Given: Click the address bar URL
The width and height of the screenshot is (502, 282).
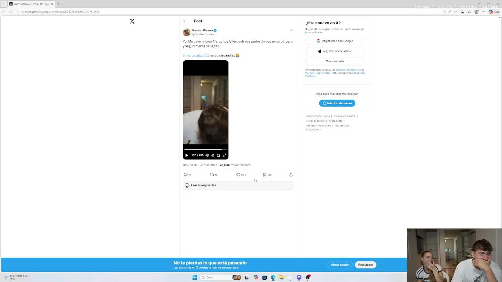Looking at the screenshot, I should coord(60,12).
